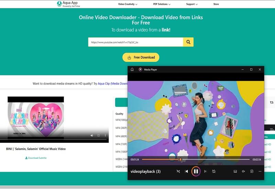
Task: Switch Media Player to mini player view
Action: pyautogui.click(x=252, y=171)
